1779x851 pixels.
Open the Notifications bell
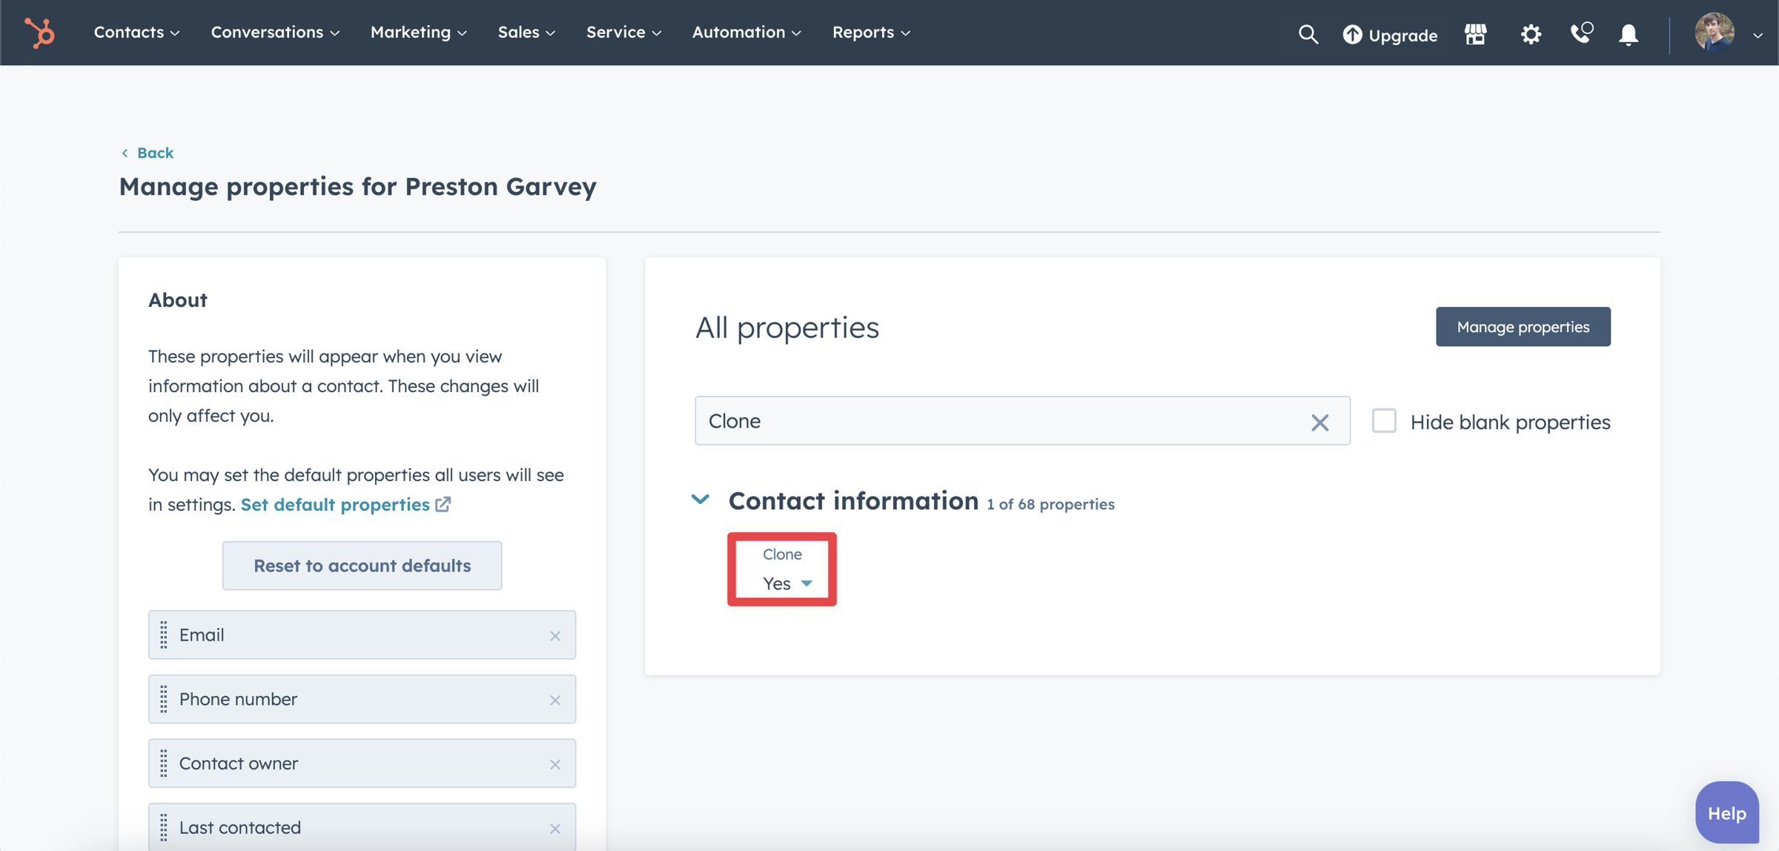click(x=1628, y=34)
